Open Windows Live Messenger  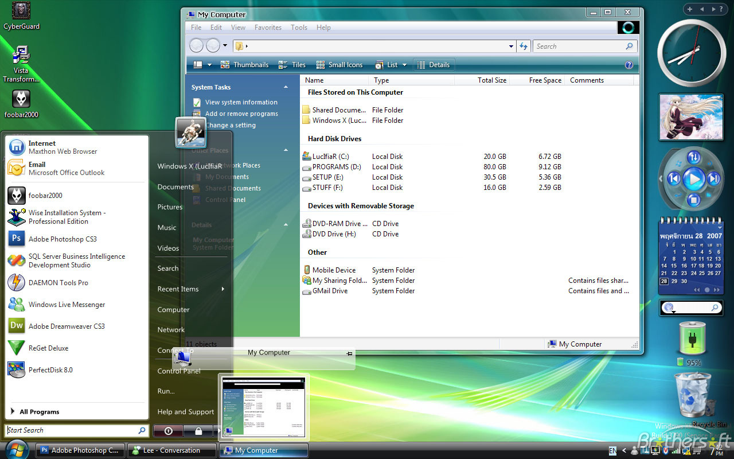(x=68, y=304)
